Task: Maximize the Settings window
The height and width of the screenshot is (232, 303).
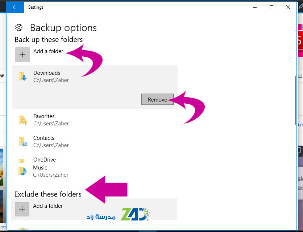Action: 271,7
